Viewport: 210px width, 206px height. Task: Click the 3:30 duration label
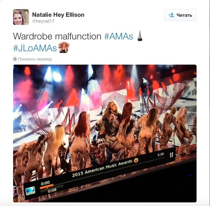click(161, 155)
